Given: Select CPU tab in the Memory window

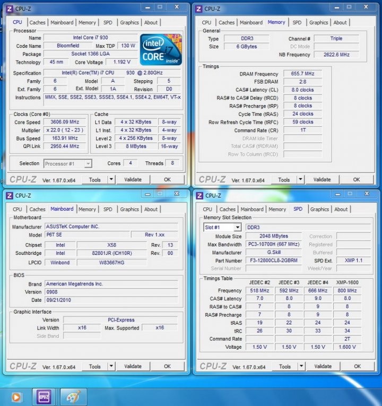Looking at the screenshot, I should [x=206, y=22].
